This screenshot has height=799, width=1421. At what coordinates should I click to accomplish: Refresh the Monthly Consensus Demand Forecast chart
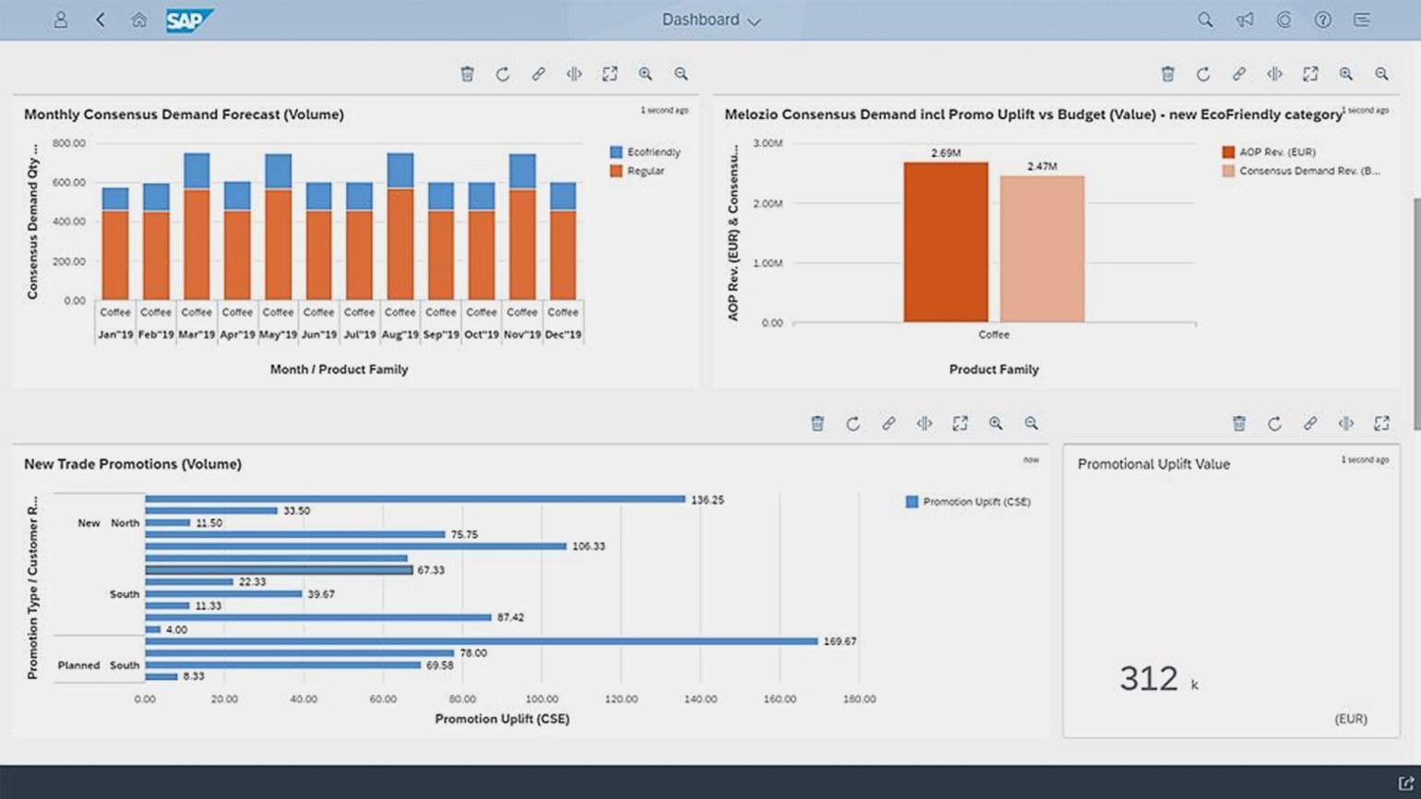coord(503,74)
